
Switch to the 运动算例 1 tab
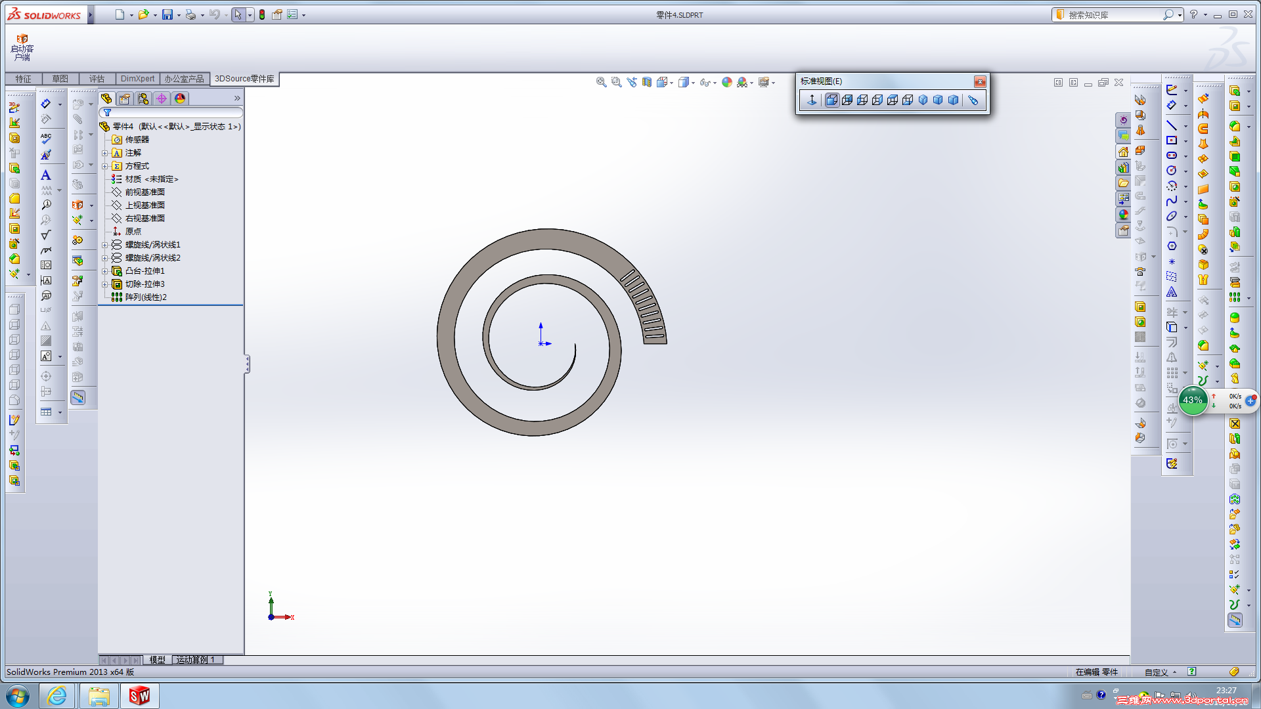click(196, 660)
